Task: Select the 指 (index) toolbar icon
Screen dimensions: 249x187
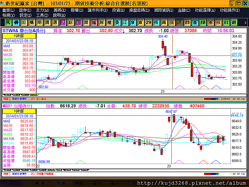Action: (171, 22)
